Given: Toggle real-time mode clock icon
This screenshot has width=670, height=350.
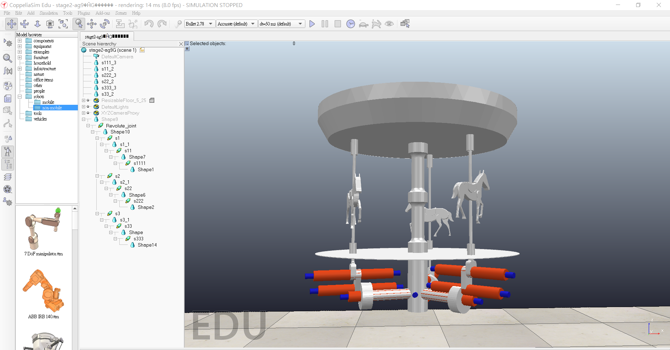Looking at the screenshot, I should (351, 24).
